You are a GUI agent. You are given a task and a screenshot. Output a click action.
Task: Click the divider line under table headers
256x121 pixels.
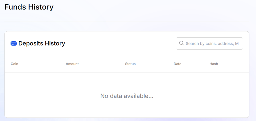127,72
